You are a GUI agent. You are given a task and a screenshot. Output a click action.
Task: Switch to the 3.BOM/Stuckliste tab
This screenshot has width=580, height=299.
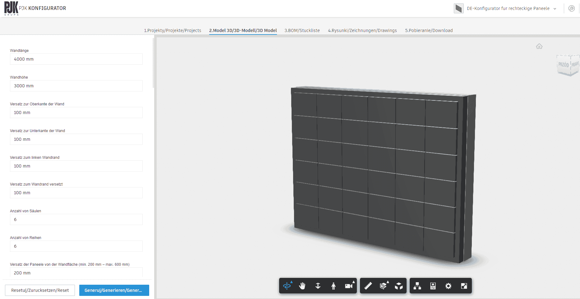[302, 30]
